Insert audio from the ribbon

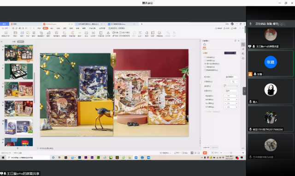click(147, 34)
